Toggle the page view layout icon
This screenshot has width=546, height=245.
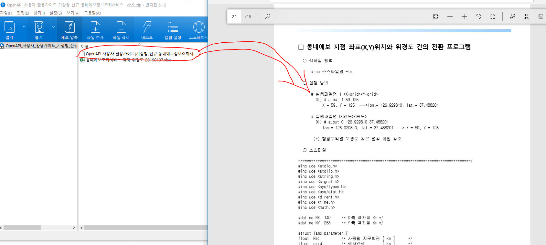[x=493, y=16]
